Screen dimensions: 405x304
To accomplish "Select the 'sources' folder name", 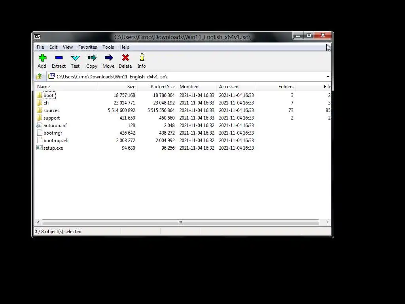I will pos(51,110).
